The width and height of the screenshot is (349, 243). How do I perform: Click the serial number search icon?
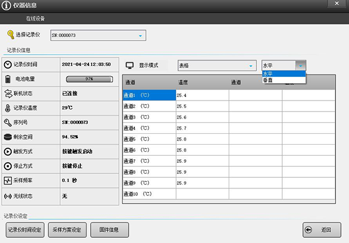[8, 123]
